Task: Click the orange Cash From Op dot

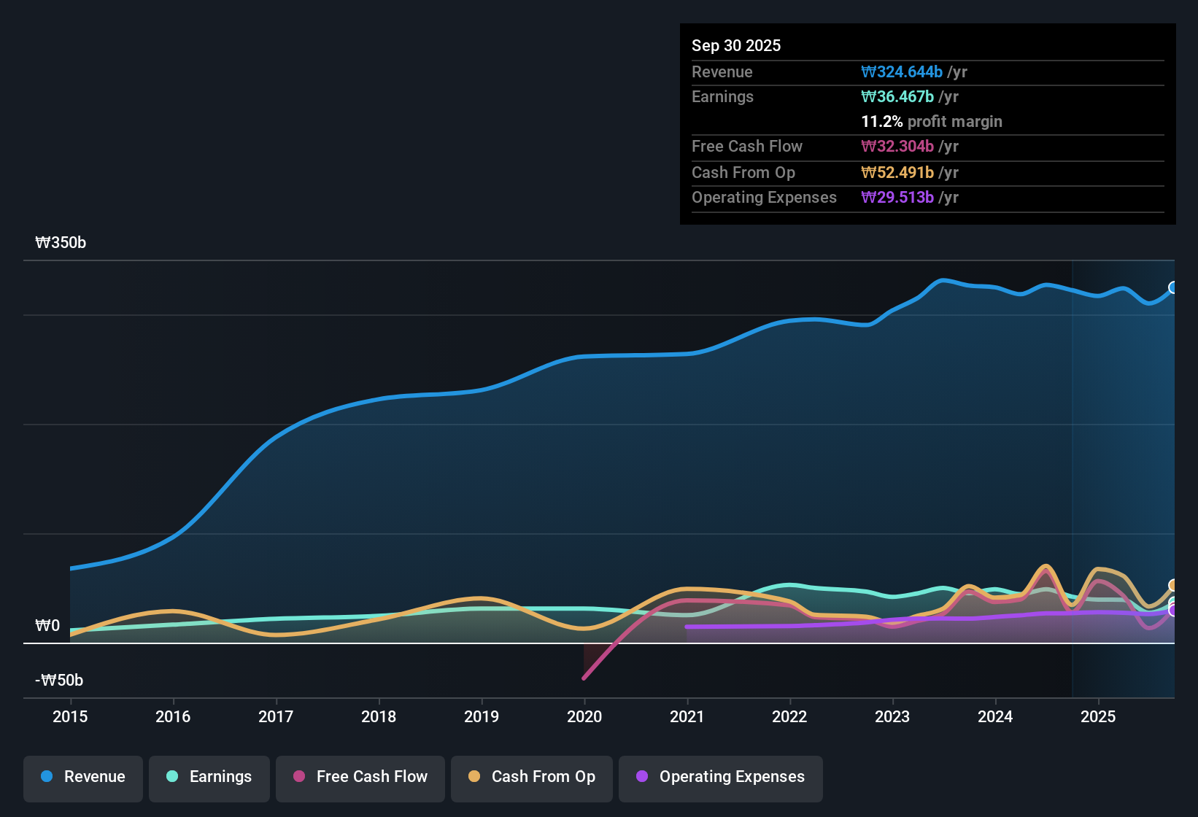Action: tap(474, 777)
